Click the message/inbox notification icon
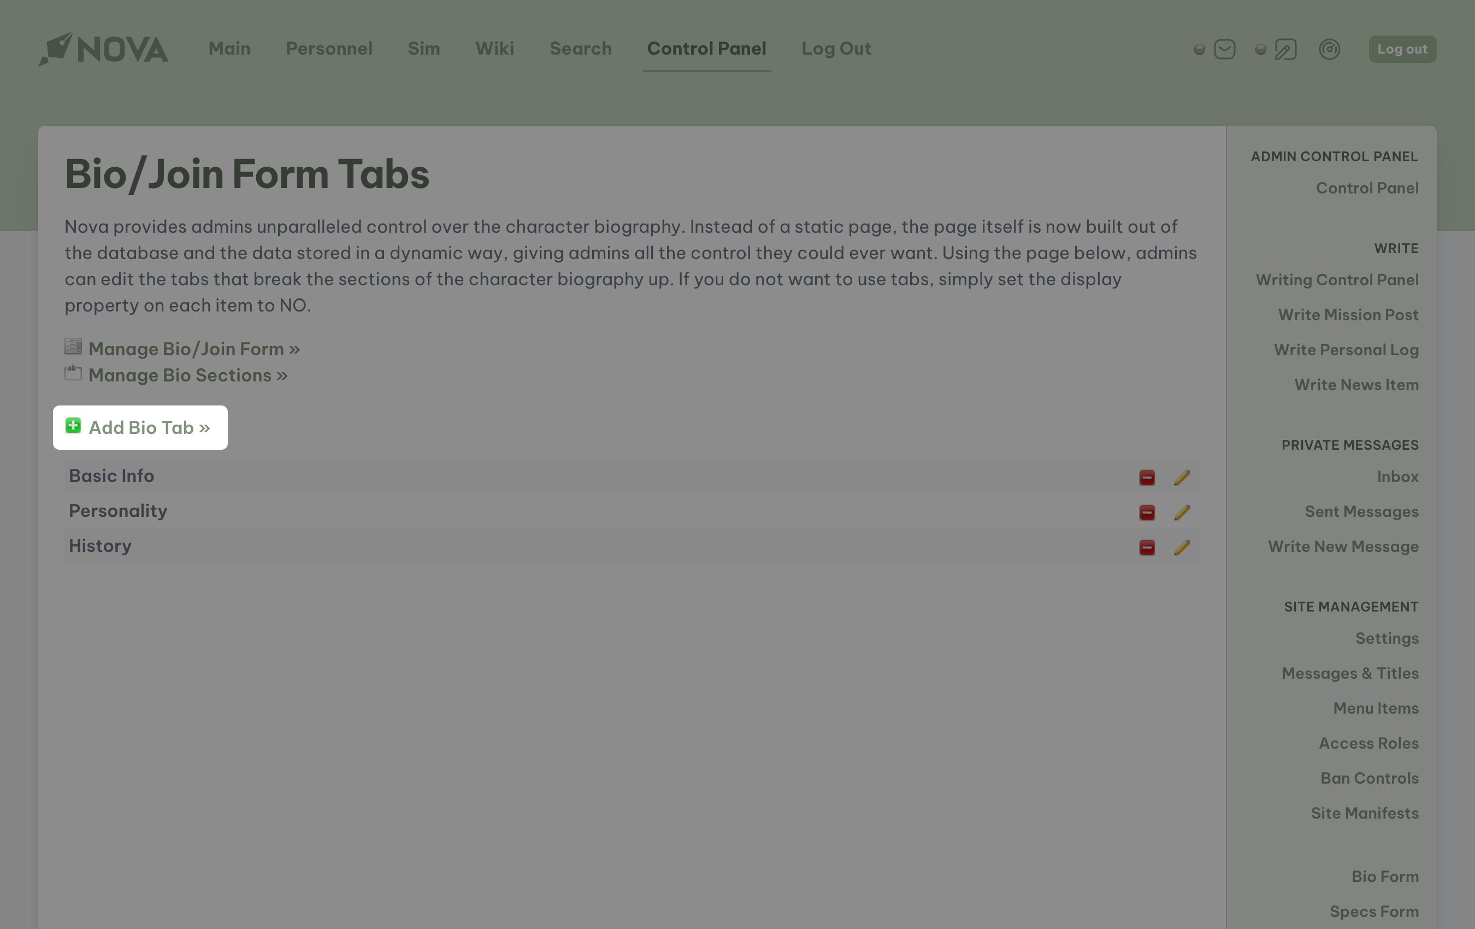The width and height of the screenshot is (1475, 929). 1225,48
